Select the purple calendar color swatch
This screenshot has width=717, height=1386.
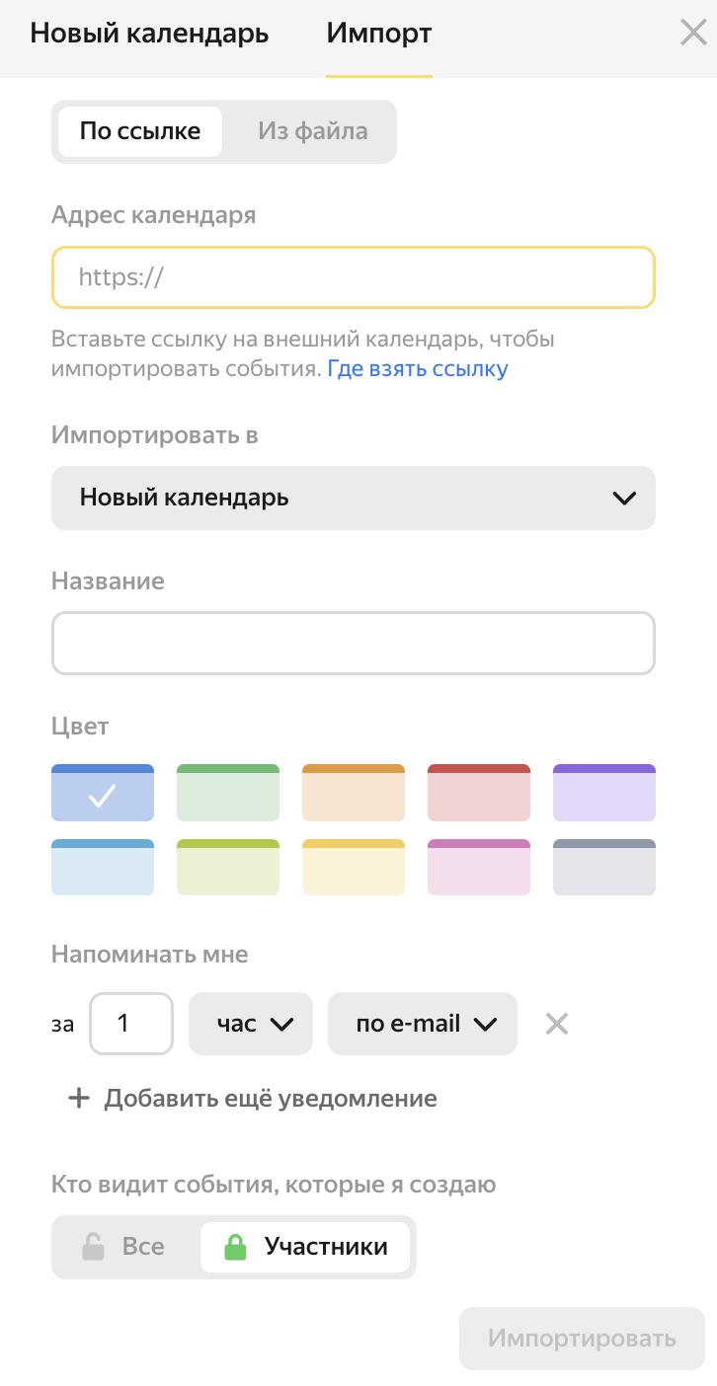point(604,793)
